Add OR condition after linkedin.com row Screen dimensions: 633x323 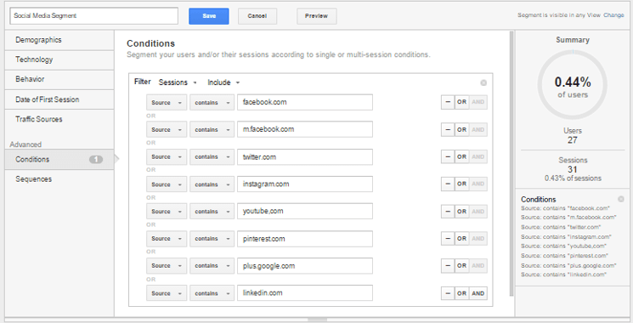click(x=462, y=293)
